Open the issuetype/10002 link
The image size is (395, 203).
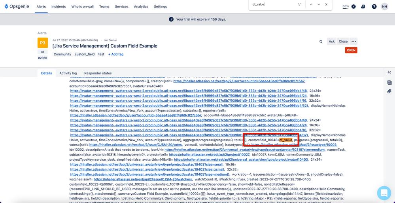(294, 145)
